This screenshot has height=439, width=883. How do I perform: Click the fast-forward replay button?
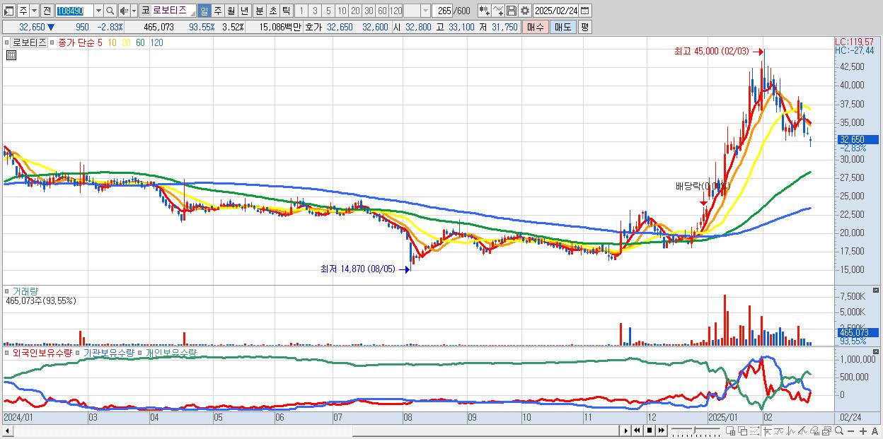click(661, 431)
